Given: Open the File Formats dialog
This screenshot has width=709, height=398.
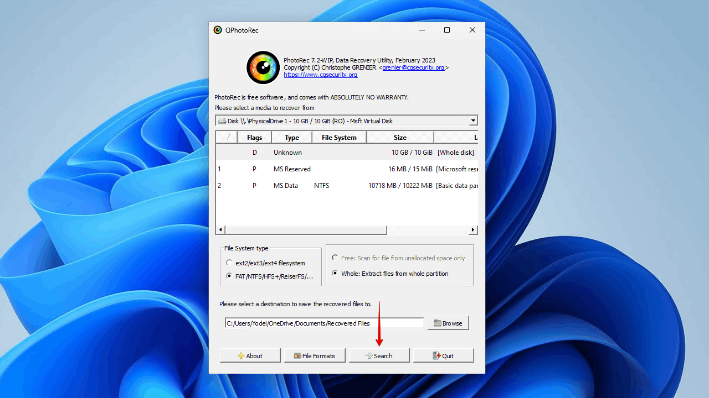Looking at the screenshot, I should pos(315,355).
